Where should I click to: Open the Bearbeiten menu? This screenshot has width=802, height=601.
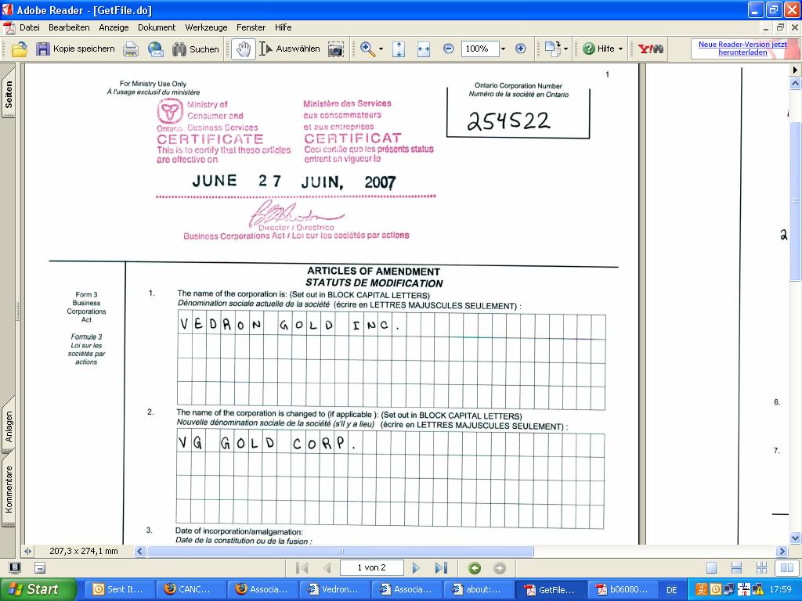tap(69, 27)
